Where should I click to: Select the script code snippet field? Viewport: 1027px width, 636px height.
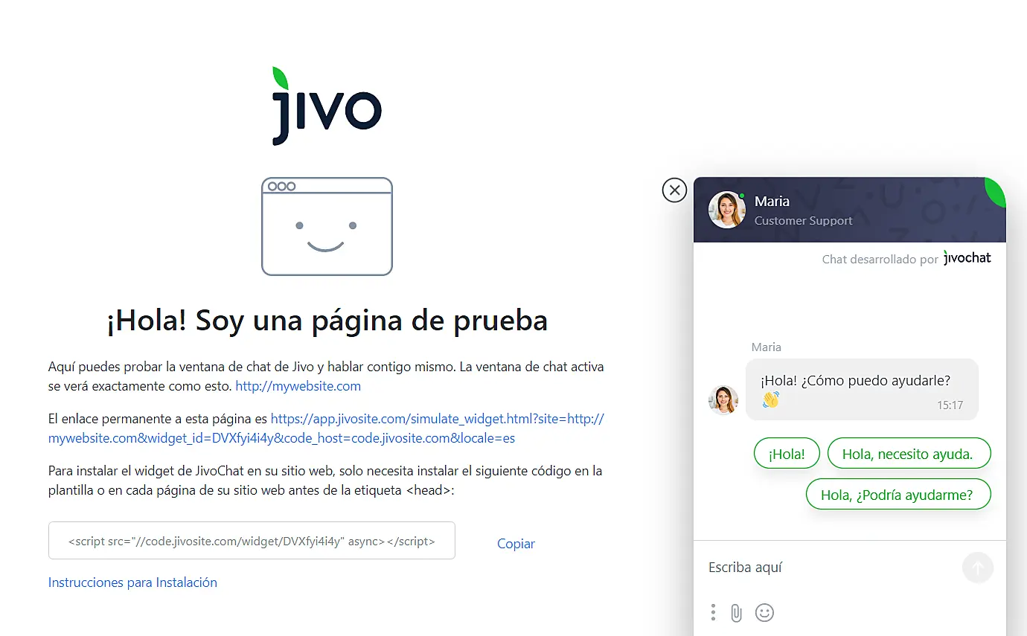point(252,541)
